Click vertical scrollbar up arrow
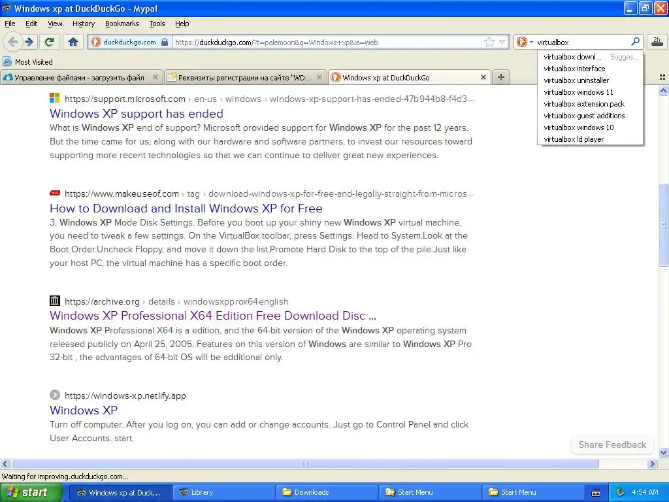The width and height of the screenshot is (669, 502). (x=663, y=90)
